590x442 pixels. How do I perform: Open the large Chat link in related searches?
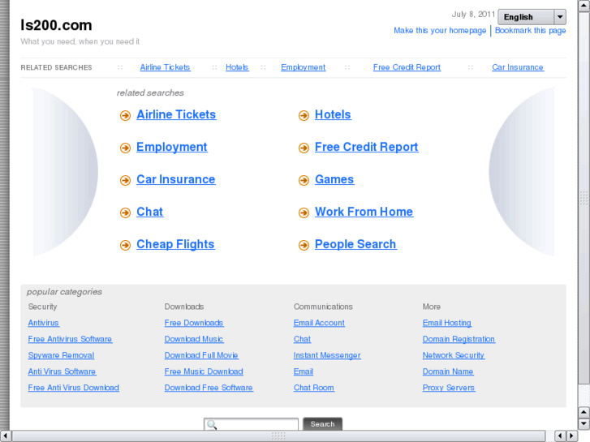[x=150, y=212]
